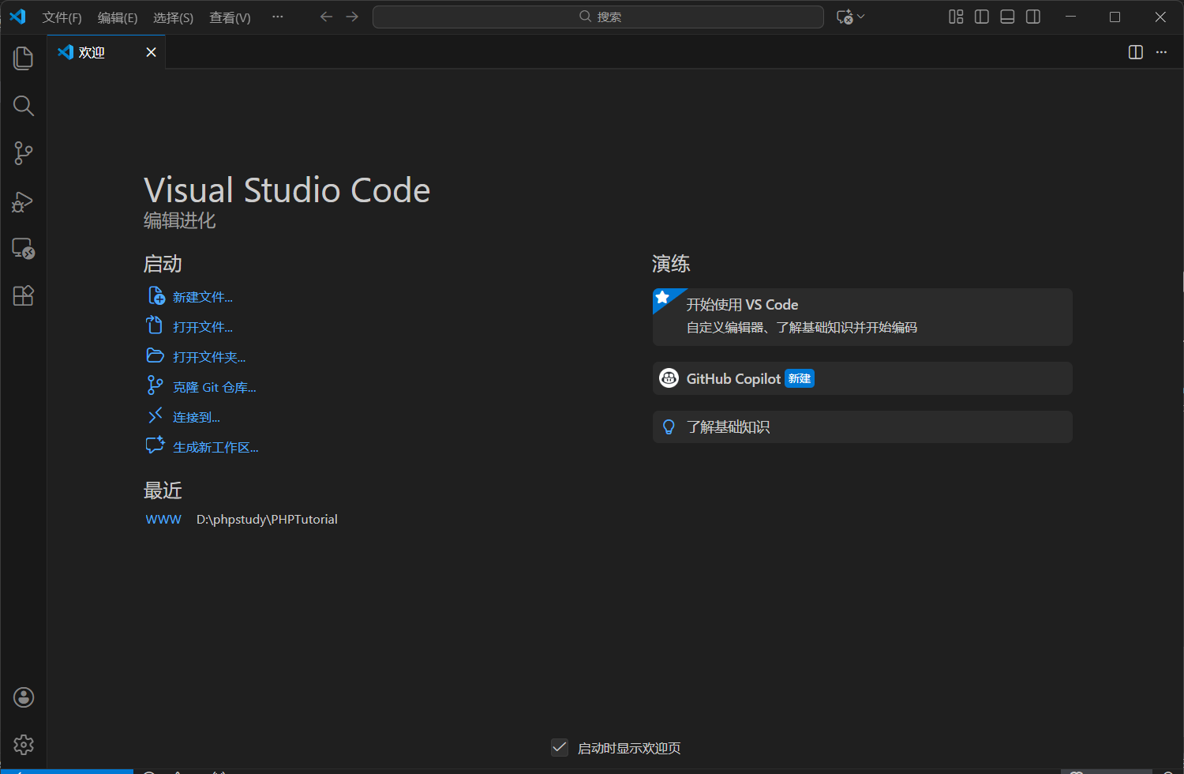Click the 编辑进化 subtitle
The image size is (1184, 774).
[x=180, y=220]
